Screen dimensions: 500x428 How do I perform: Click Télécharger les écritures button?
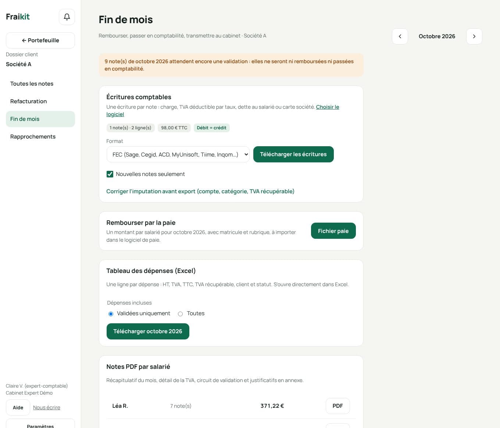click(x=293, y=154)
